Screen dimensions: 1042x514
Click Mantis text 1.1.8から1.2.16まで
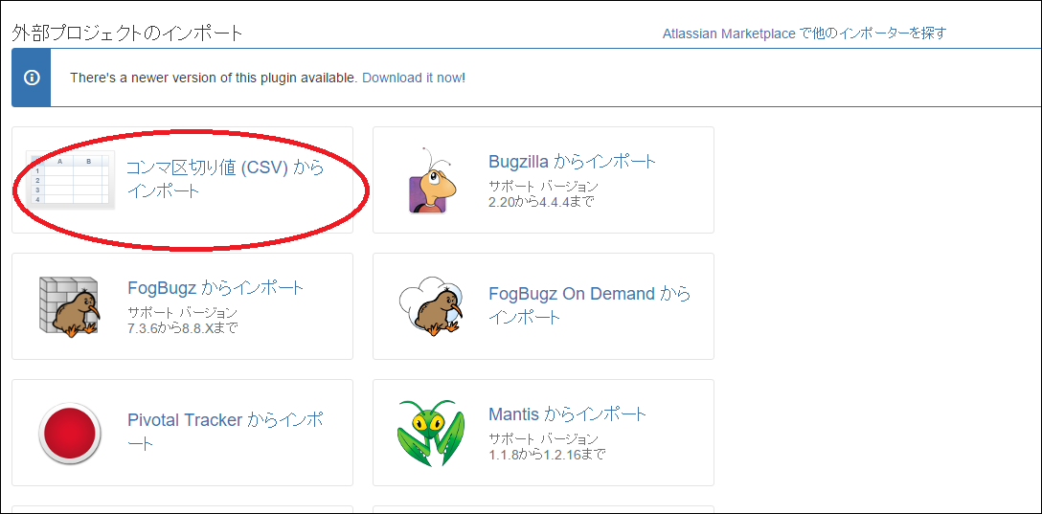[x=547, y=455]
